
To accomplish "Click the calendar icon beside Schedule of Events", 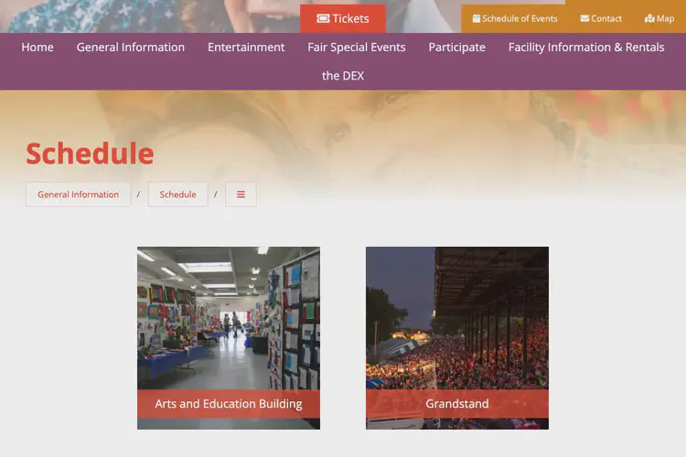I will point(477,18).
